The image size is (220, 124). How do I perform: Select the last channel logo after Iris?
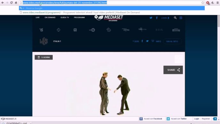[176, 30]
